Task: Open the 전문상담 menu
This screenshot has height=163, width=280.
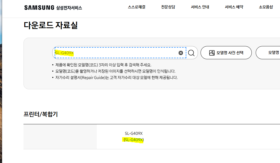Action: tap(168, 7)
